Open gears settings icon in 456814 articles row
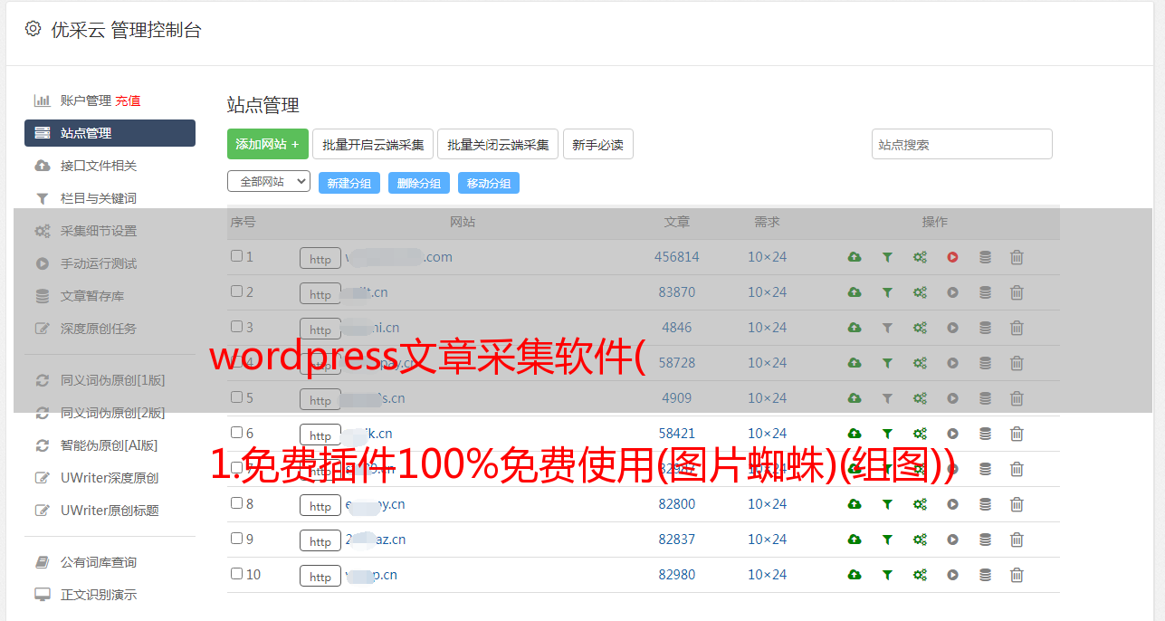This screenshot has height=621, width=1165. (920, 257)
